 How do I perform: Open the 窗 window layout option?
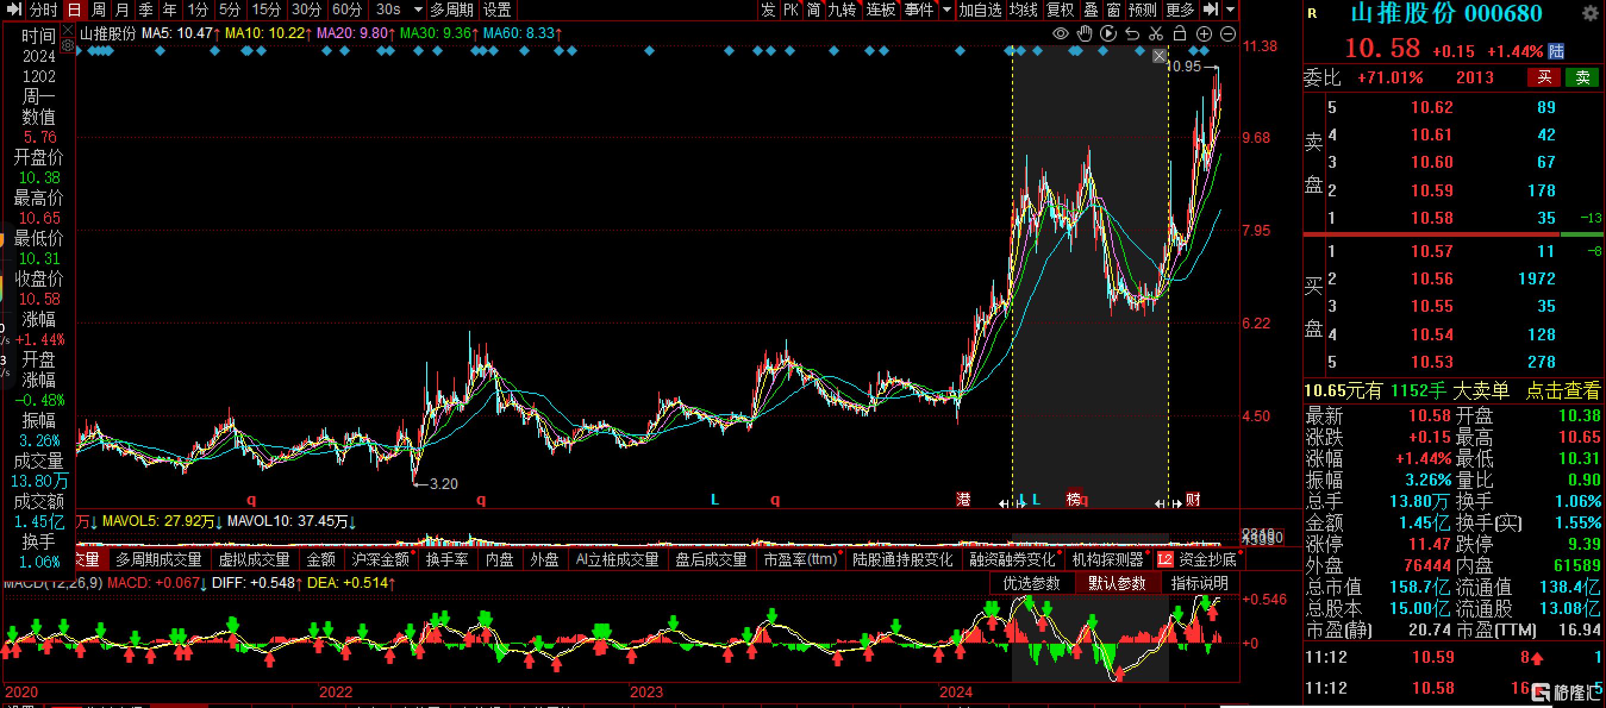point(1114,10)
